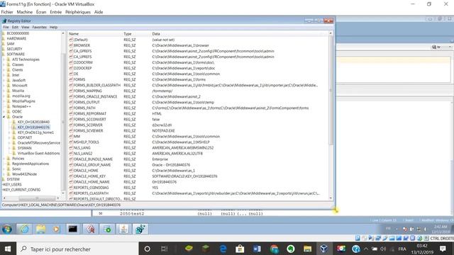Open VirtualBox Machine menu
The width and height of the screenshot is (454, 255).
25,12
